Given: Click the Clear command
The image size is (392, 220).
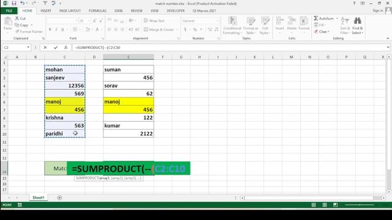Looking at the screenshot, I should (322, 32).
